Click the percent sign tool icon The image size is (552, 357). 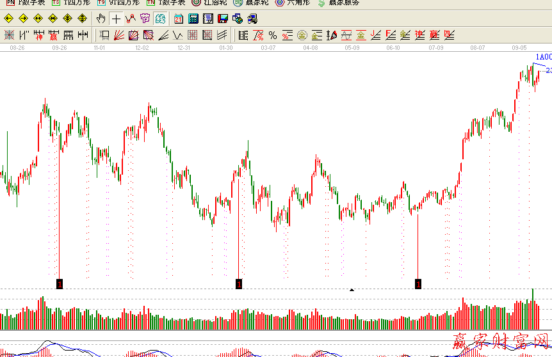pos(273,35)
